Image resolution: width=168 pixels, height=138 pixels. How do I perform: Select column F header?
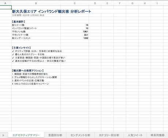point(120,3)
